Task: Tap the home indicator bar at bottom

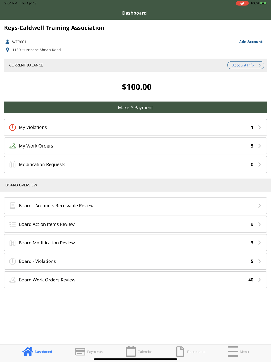Action: pyautogui.click(x=135, y=359)
